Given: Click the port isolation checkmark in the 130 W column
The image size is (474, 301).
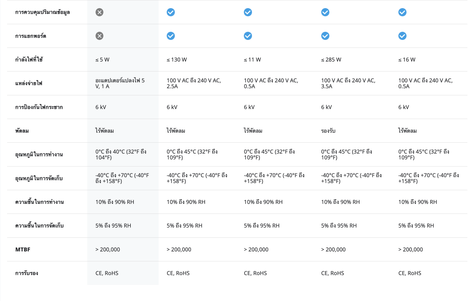Looking at the screenshot, I should click(x=171, y=36).
